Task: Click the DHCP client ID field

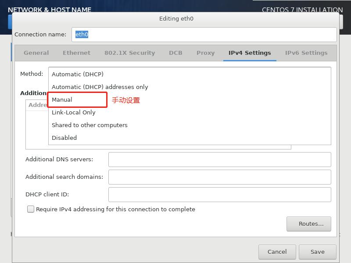Action: 219,194
